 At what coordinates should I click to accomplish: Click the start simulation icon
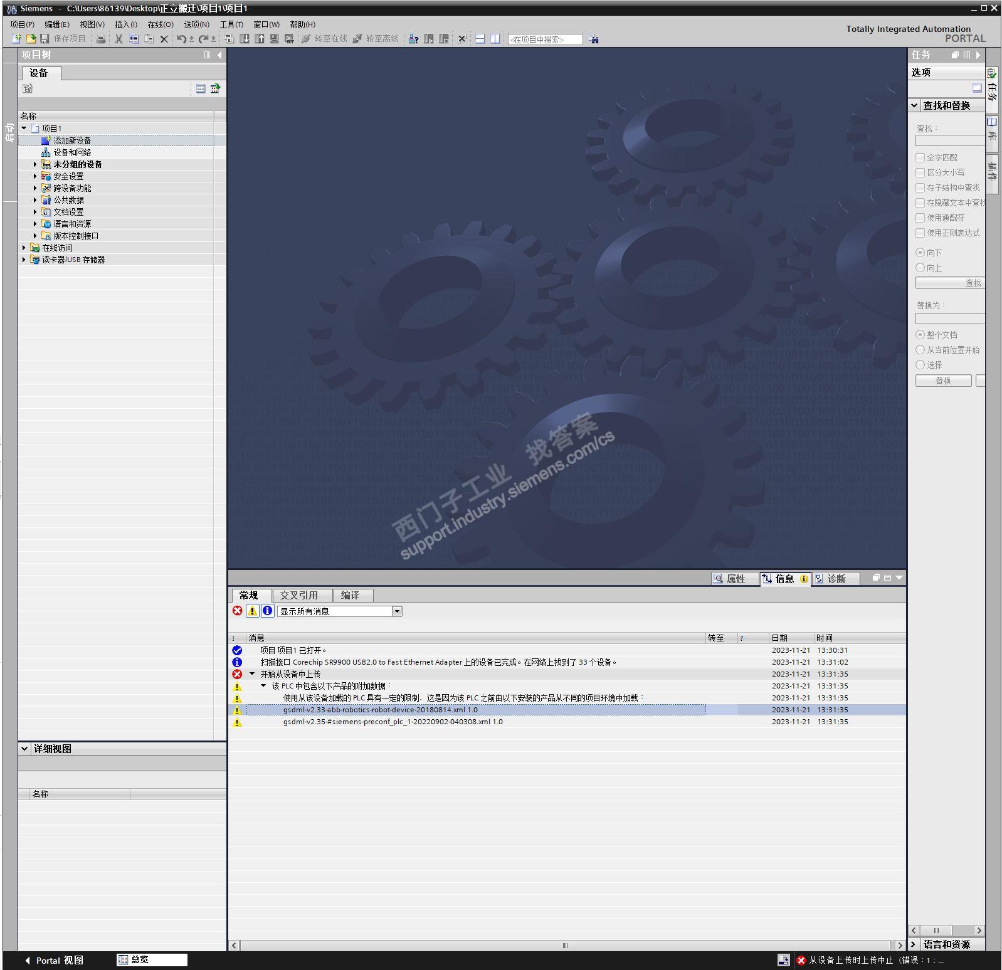tap(274, 39)
